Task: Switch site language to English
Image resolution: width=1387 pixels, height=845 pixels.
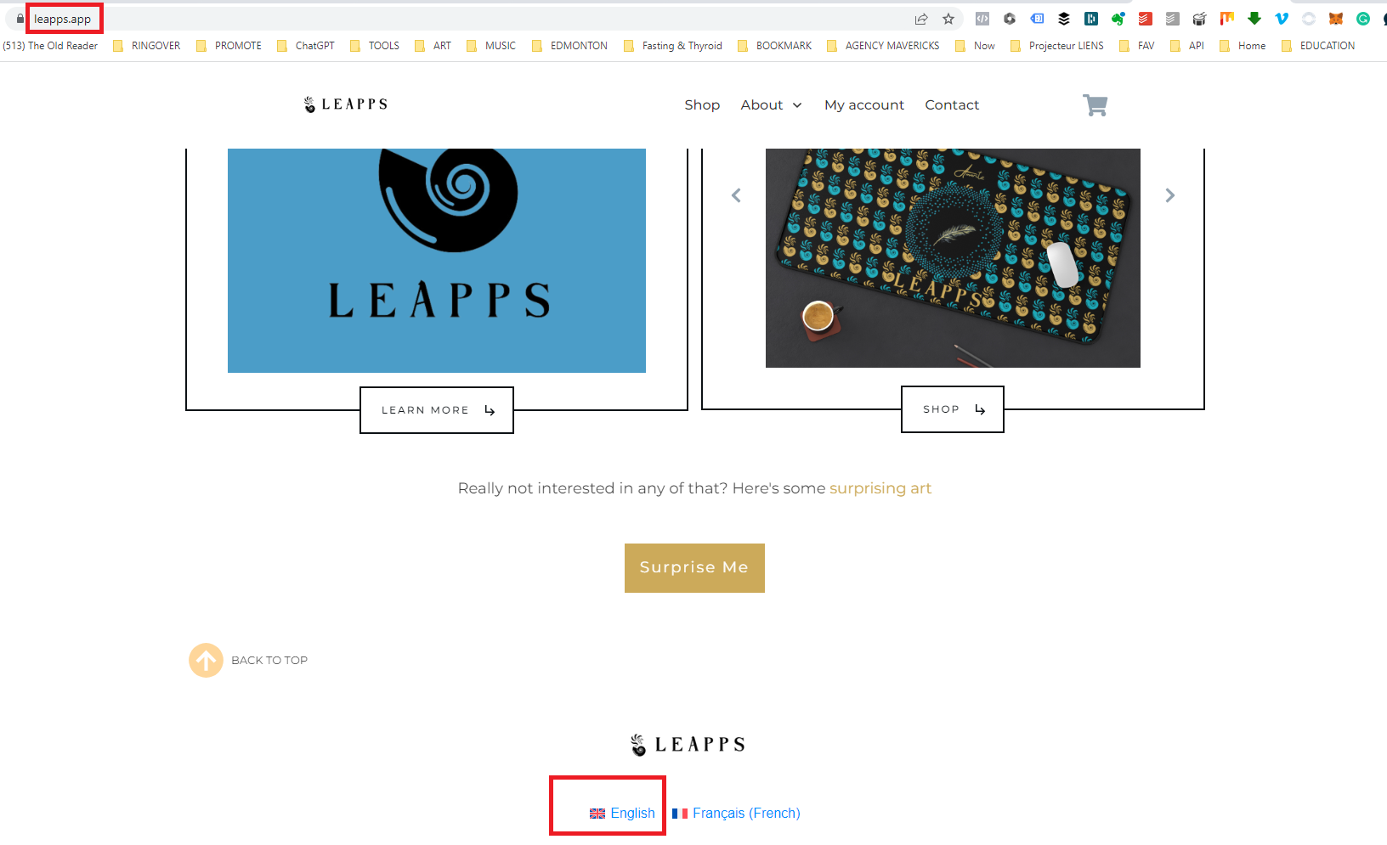Action: (622, 814)
